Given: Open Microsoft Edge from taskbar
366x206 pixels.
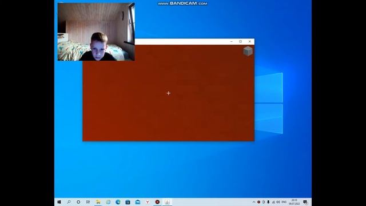Looking at the screenshot, I should pyautogui.click(x=118, y=202).
